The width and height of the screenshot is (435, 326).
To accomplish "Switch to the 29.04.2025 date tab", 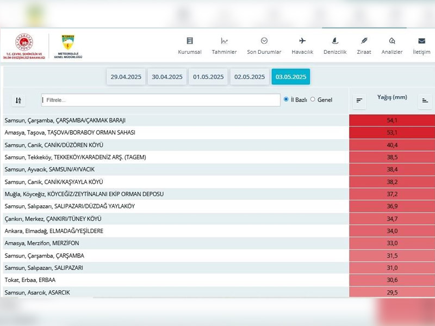I will click(x=126, y=77).
